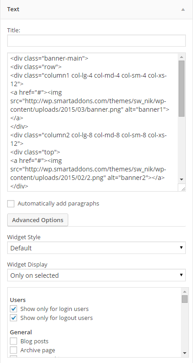Click the textarea scroll down arrow
The width and height of the screenshot is (193, 363).
182,179
